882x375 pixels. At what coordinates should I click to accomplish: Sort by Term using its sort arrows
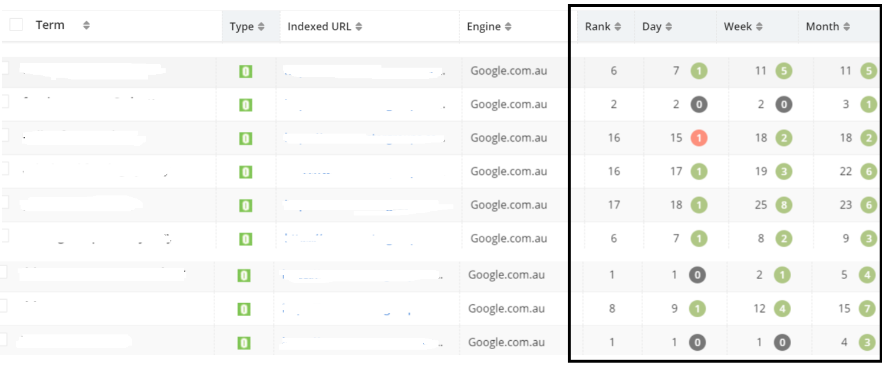click(x=86, y=25)
